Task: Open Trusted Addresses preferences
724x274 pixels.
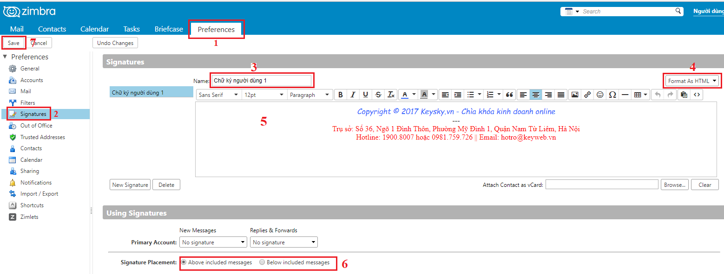Action: 43,137
